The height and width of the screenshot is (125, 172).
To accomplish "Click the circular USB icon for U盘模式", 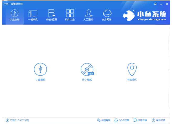I will click(x=40, y=70).
